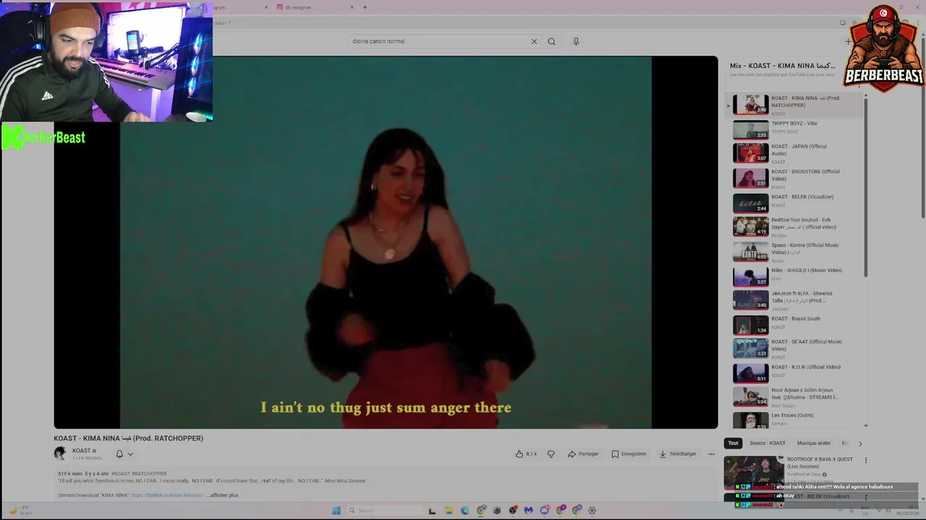Click the #KOAST #RATCHOPPER hashtags
This screenshot has height=520, width=926.
pos(139,474)
